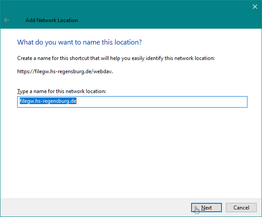Click the word "webdav" in the URL
This screenshot has height=217, width=262.
coord(102,71)
